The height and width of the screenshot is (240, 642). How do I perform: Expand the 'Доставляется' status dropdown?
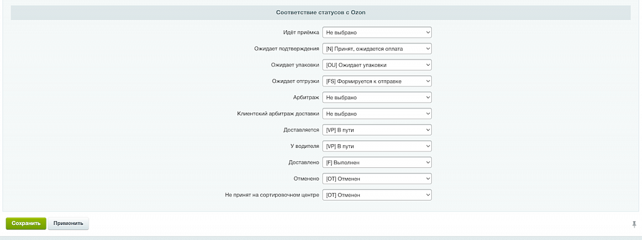tap(377, 130)
